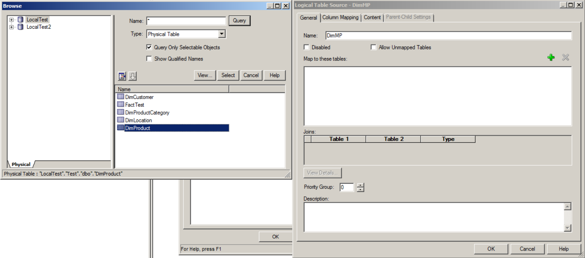Open the Content tab

click(372, 17)
